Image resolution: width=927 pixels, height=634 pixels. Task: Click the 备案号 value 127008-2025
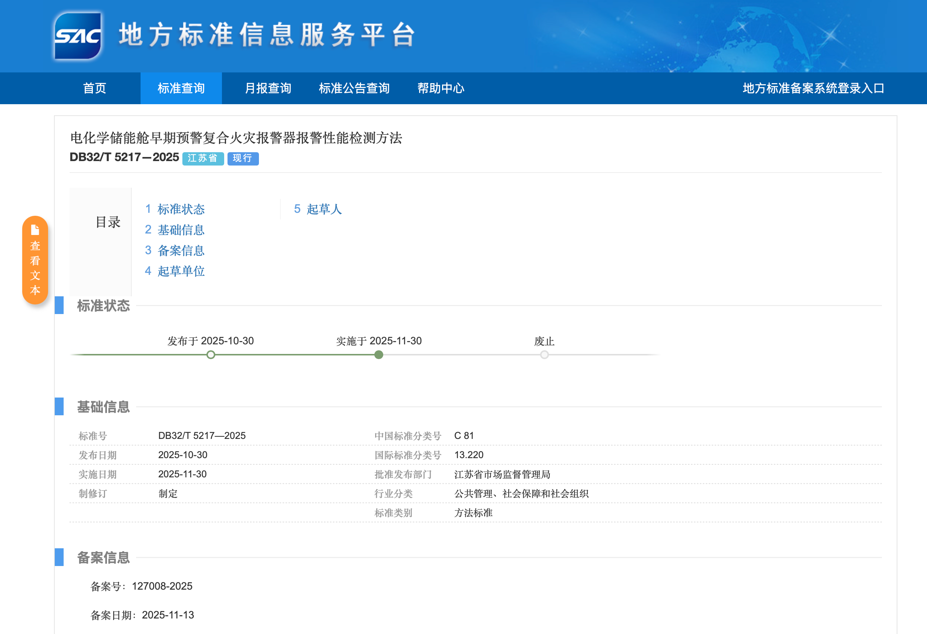(162, 586)
